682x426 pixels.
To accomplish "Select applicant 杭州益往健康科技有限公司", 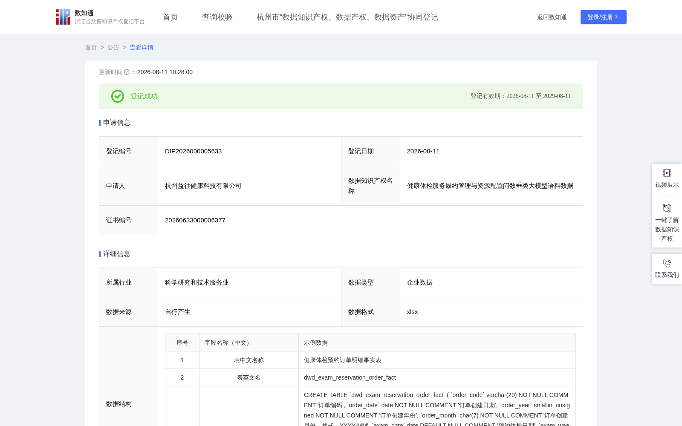I will [x=203, y=186].
